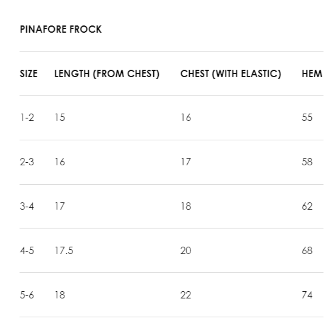The width and height of the screenshot is (334, 334).
Task: Click the SIZE column header
Action: [x=28, y=74]
